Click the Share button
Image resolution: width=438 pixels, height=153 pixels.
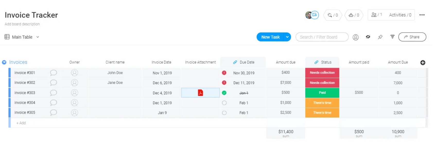pyautogui.click(x=412, y=37)
